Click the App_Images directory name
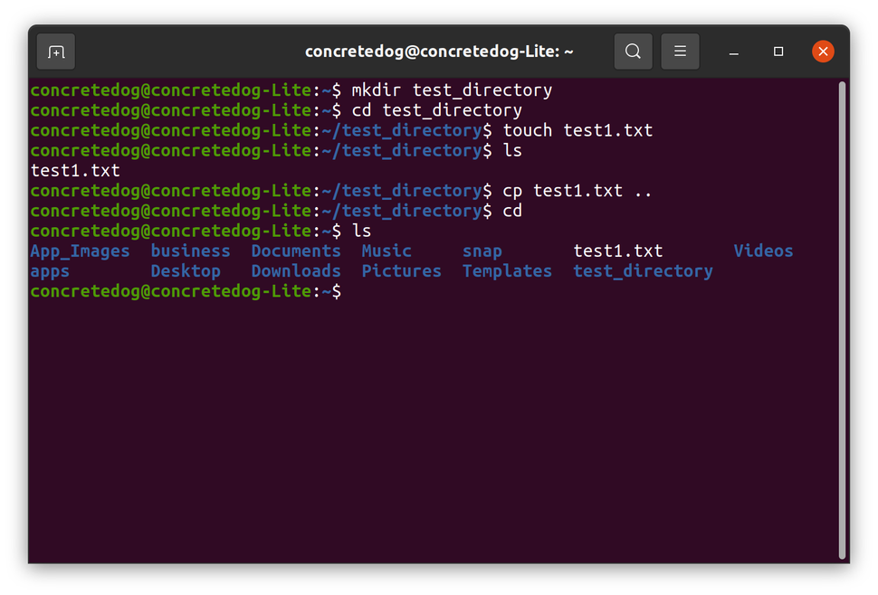This screenshot has height=595, width=878. 80,250
